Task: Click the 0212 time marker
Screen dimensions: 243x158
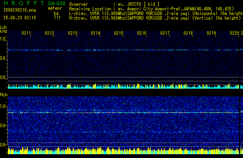Action: (x=49, y=33)
